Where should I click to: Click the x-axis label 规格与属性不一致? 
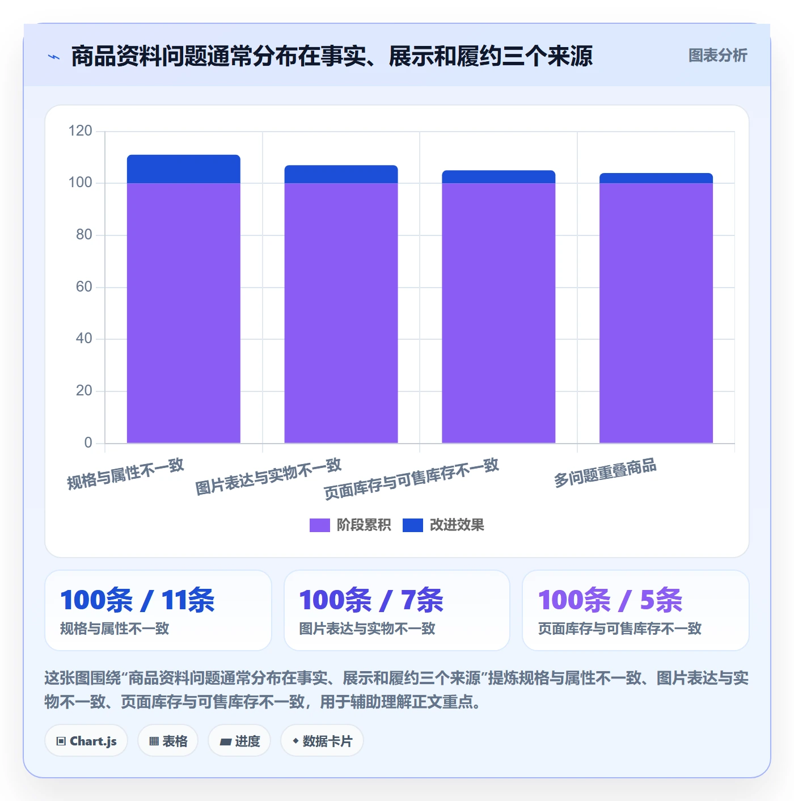(x=125, y=474)
